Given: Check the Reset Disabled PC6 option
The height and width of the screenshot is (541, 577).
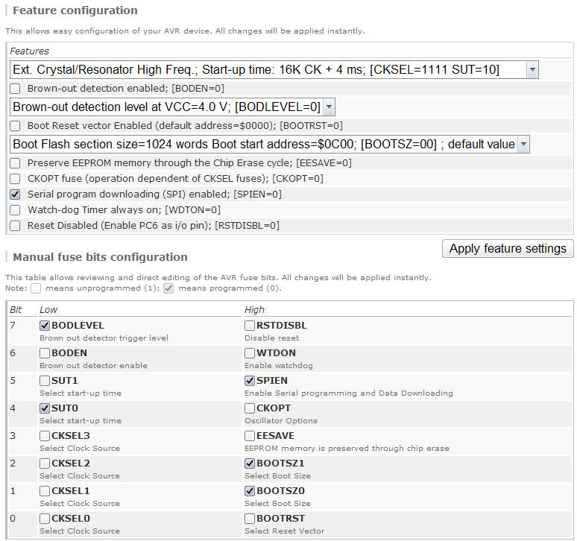Looking at the screenshot, I should 15,225.
